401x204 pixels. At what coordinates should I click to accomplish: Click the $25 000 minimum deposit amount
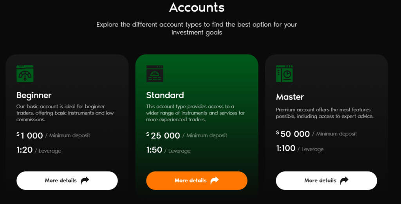point(164,136)
